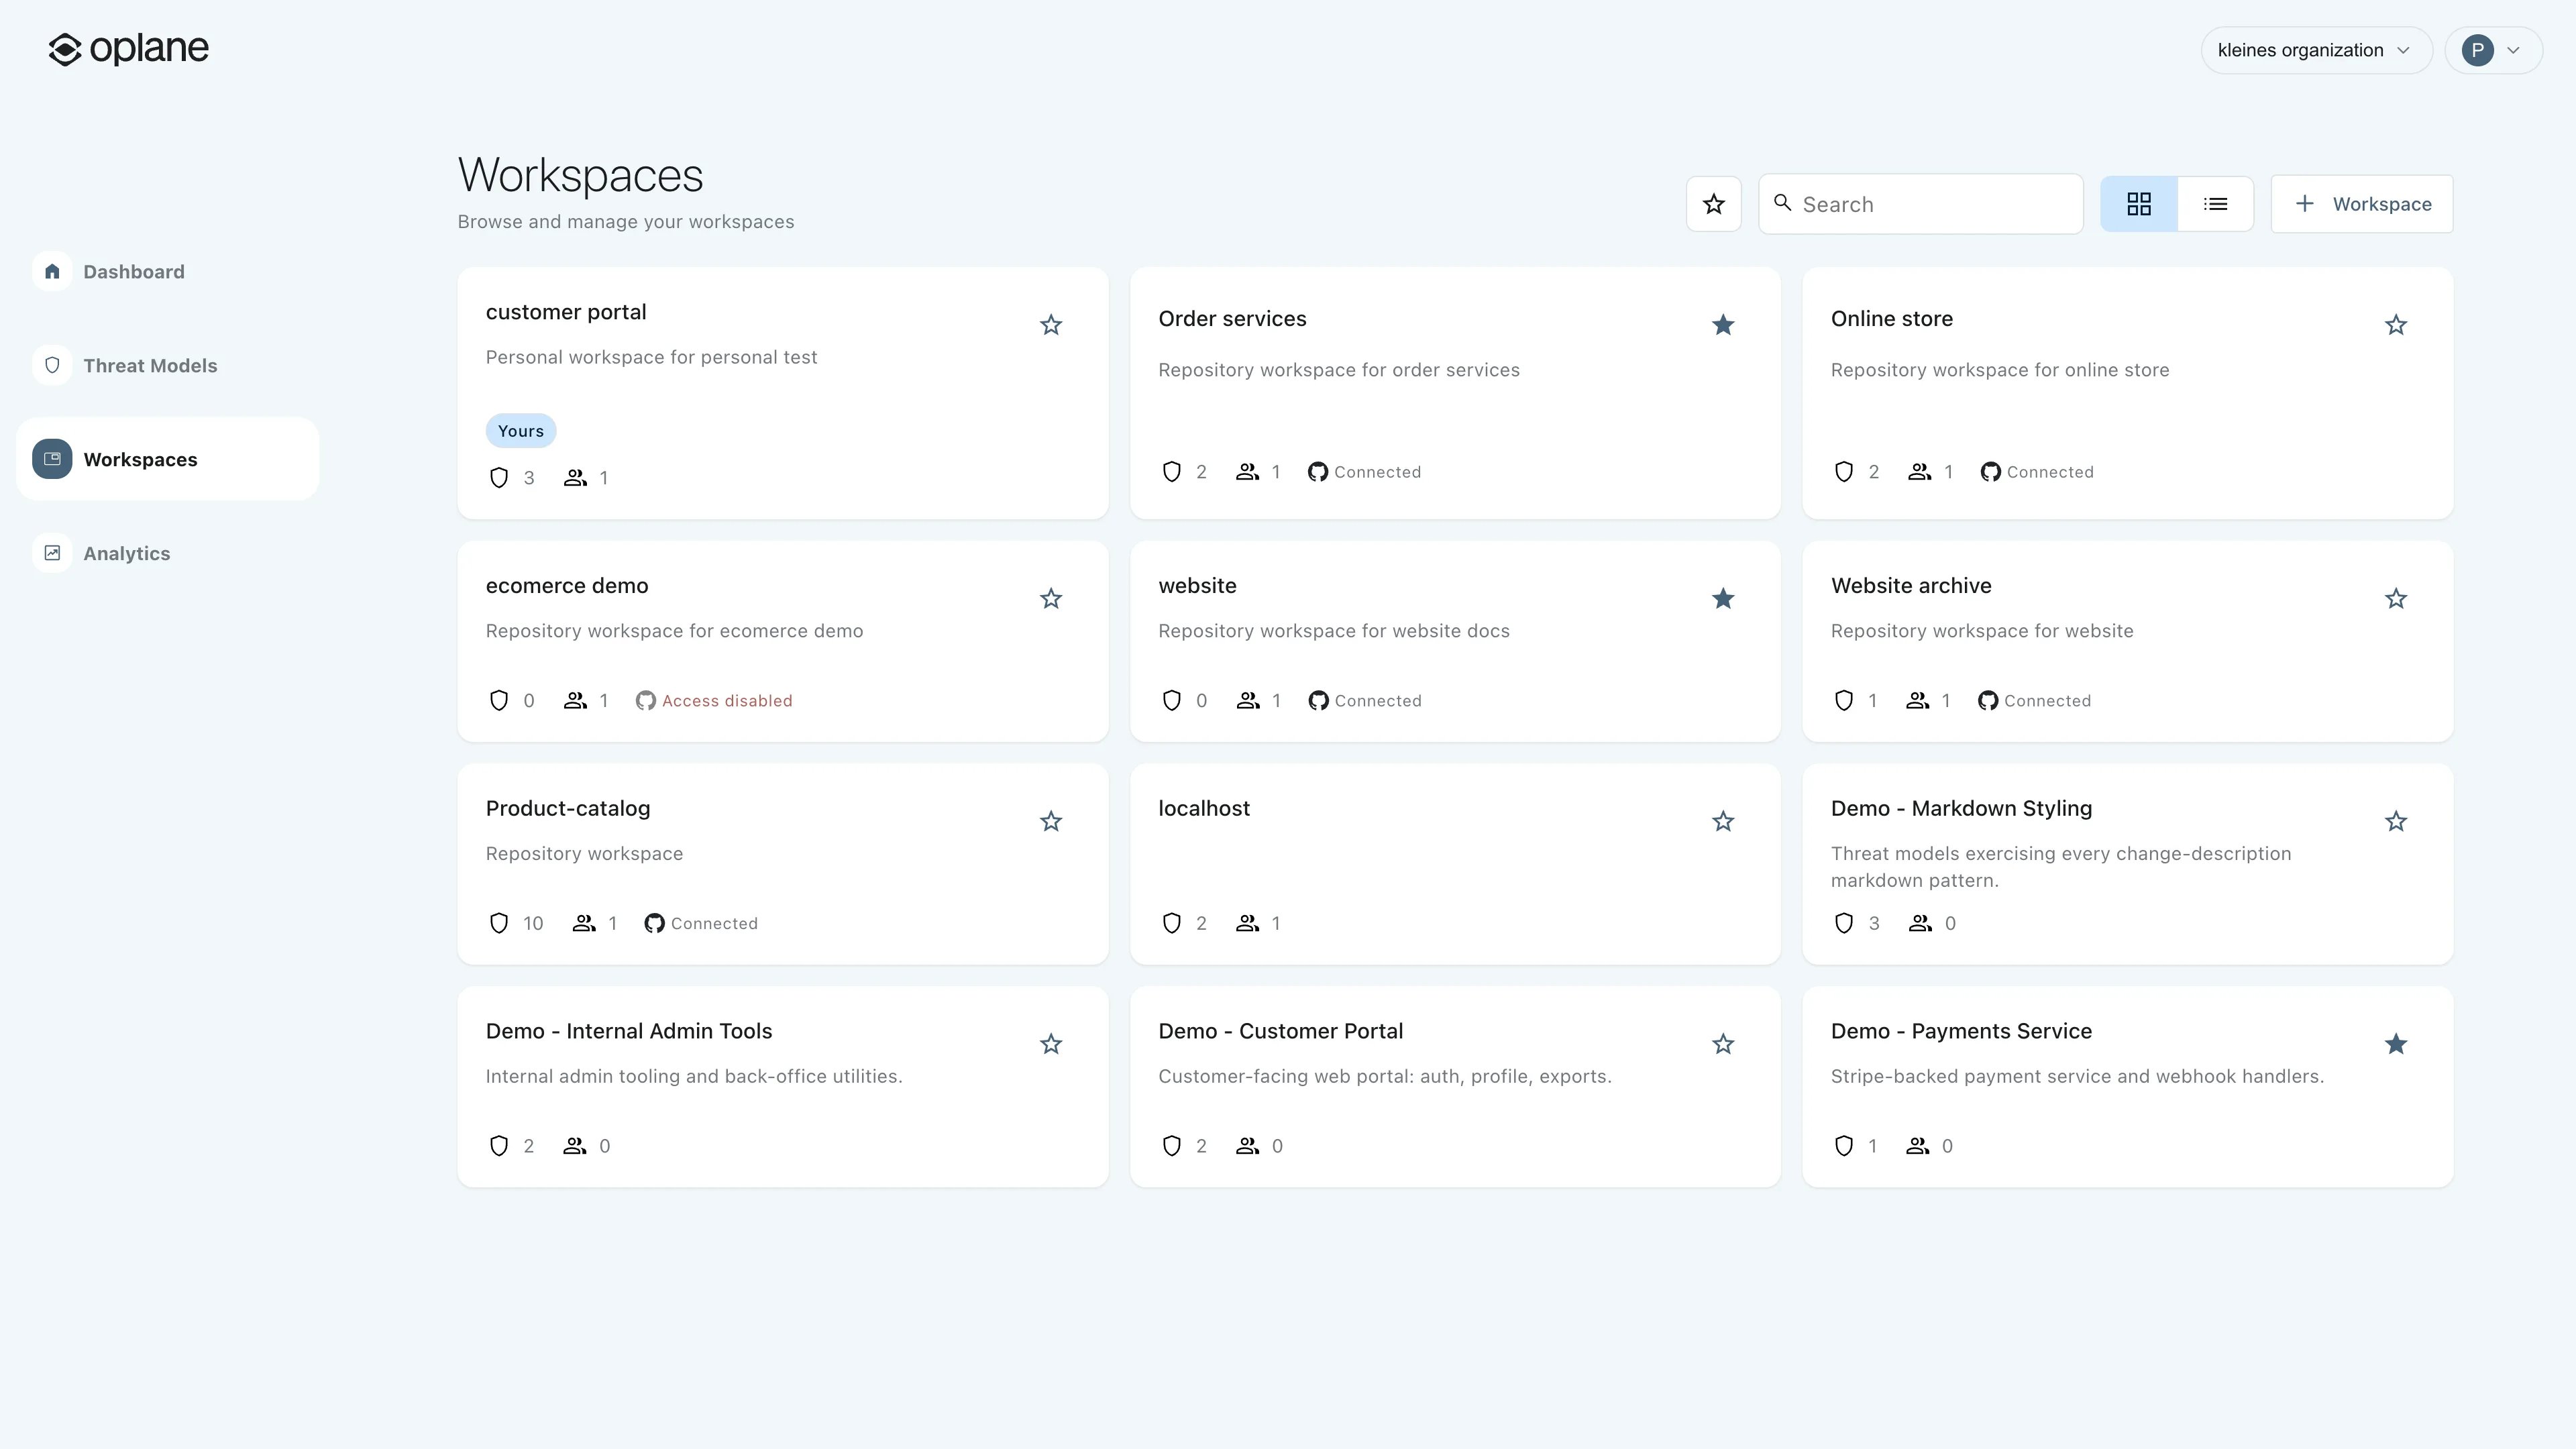The width and height of the screenshot is (2576, 1449).
Task: Create a new Workspace
Action: [x=2362, y=204]
